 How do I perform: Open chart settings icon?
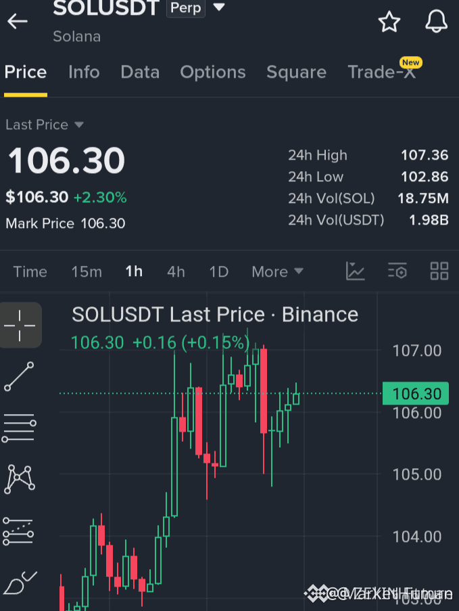(397, 271)
